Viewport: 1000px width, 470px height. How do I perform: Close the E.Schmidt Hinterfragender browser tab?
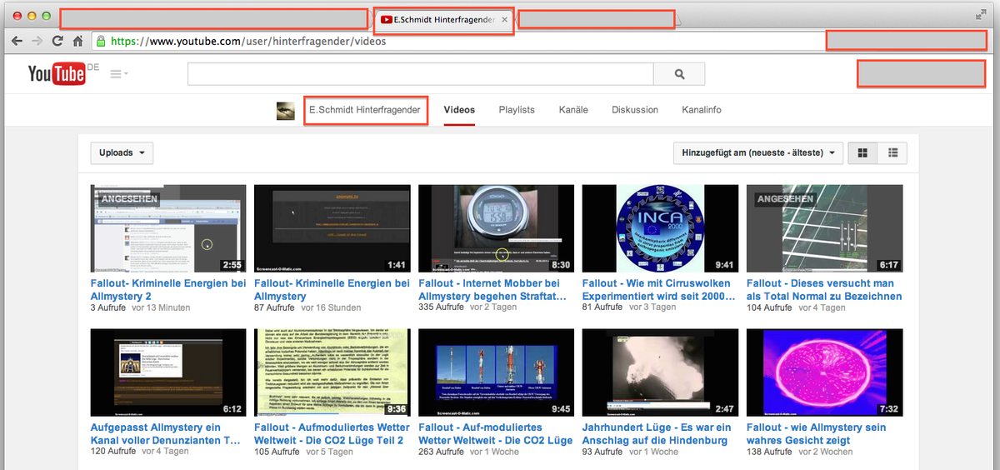pos(505,19)
